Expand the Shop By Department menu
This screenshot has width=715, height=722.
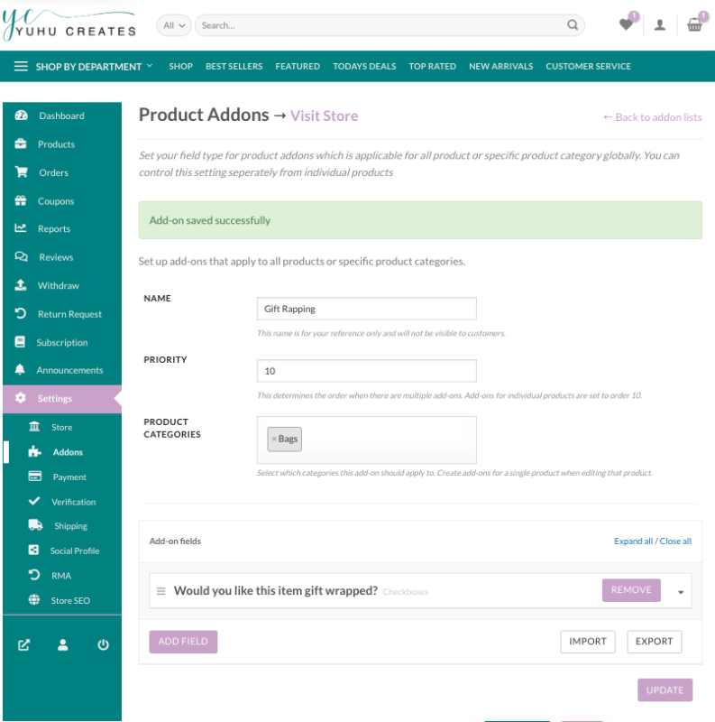[x=83, y=66]
